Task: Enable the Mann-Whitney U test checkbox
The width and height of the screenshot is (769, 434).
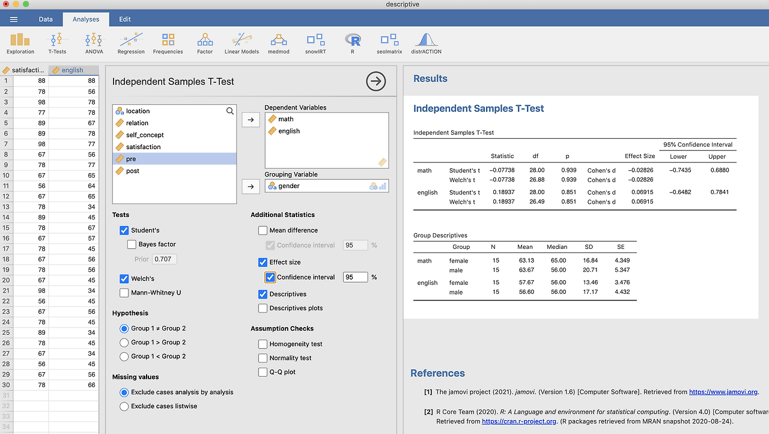Action: point(124,293)
